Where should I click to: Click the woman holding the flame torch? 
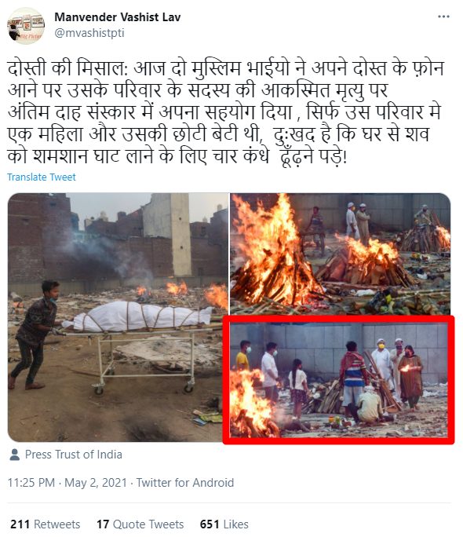411,377
